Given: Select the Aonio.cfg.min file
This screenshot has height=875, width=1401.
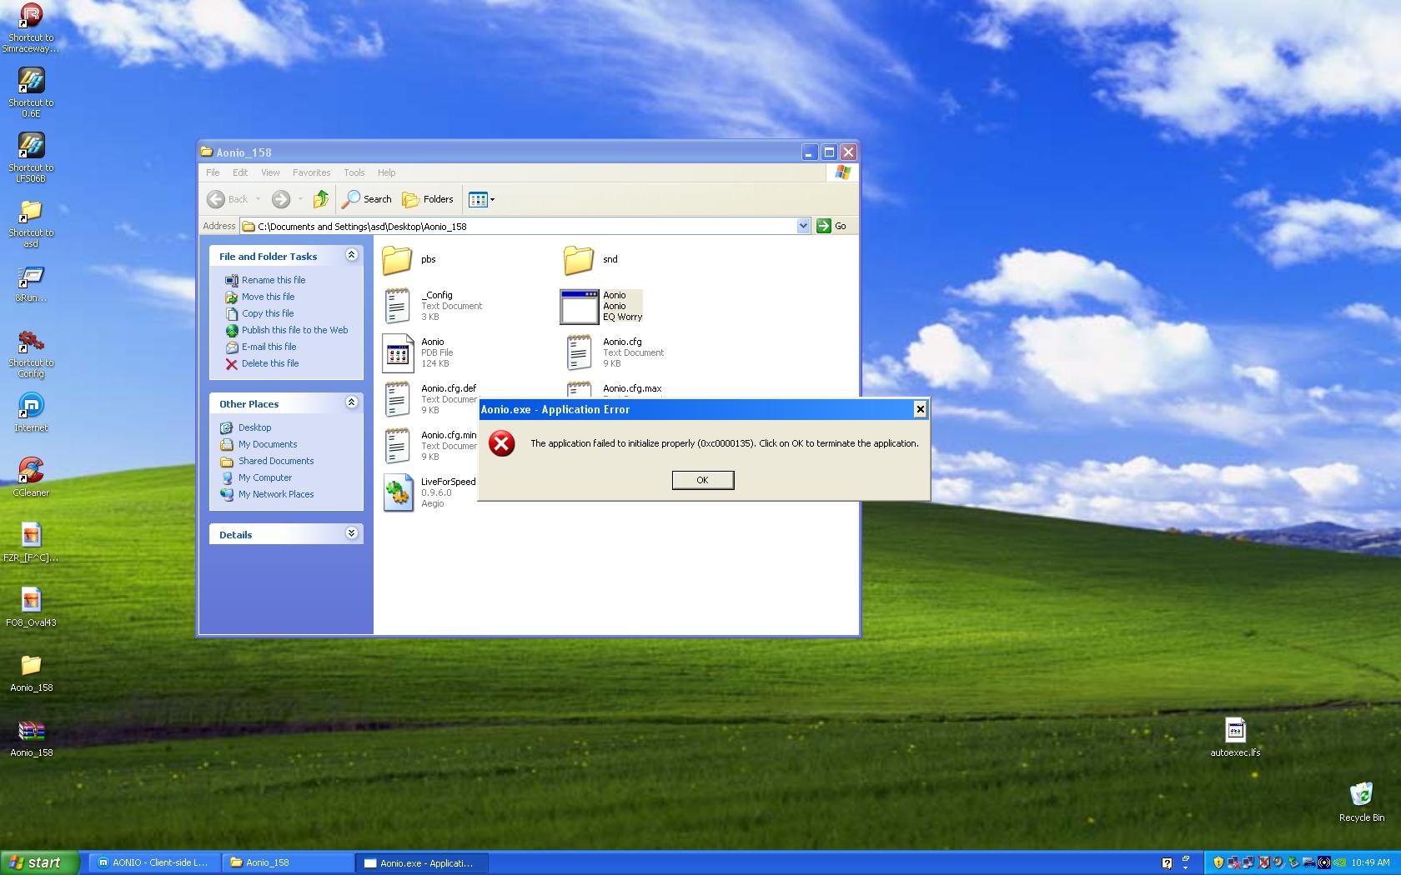Looking at the screenshot, I should 429,446.
